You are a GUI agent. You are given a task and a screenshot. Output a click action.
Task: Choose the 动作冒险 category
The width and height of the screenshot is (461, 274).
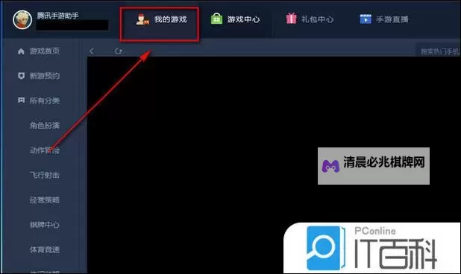click(x=45, y=150)
